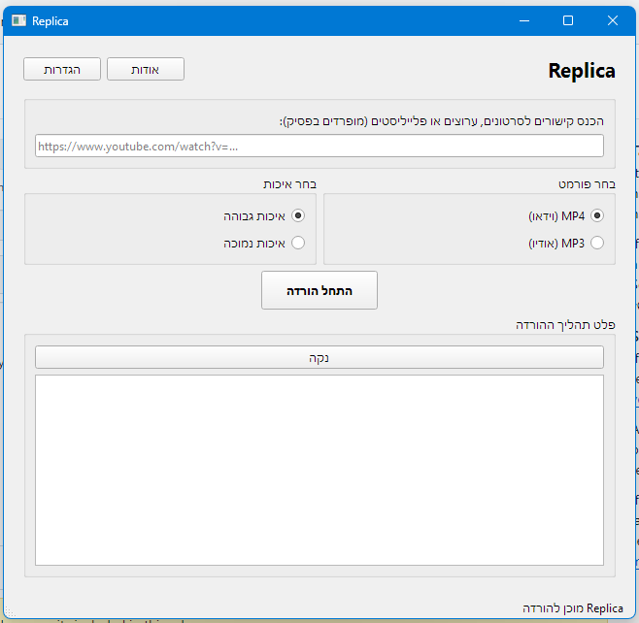The width and height of the screenshot is (639, 623).
Task: Click the status text 'Replica מוכן להורדה'
Action: tap(573, 608)
